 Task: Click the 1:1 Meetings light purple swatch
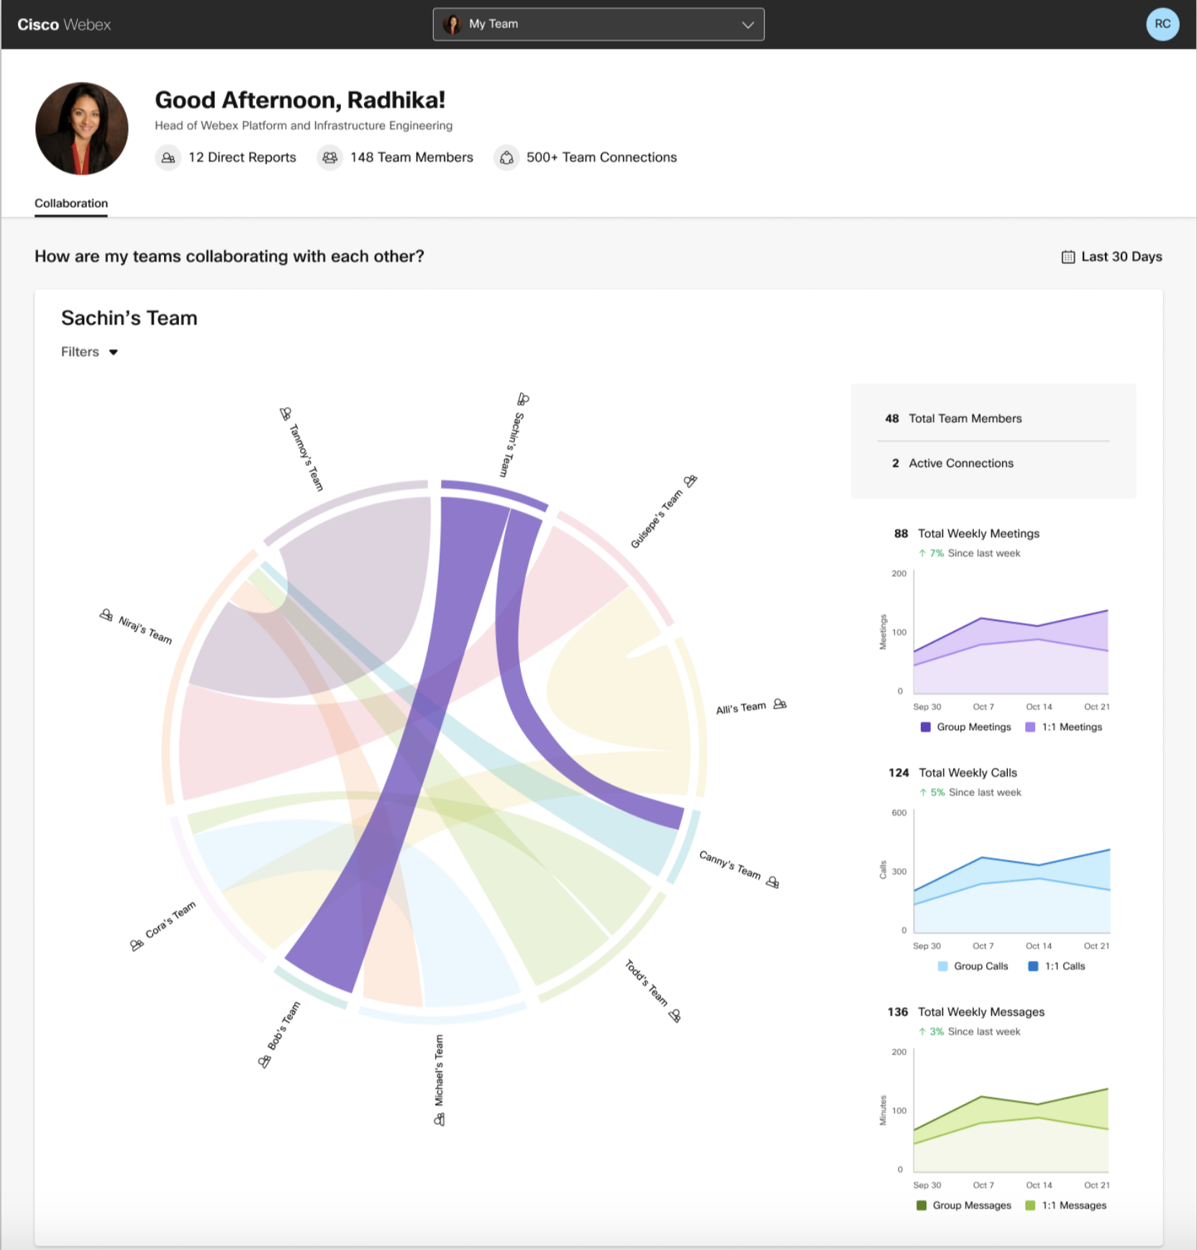coord(1030,727)
